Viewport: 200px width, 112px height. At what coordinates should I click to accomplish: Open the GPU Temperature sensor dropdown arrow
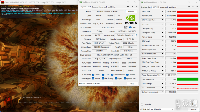point(162,20)
